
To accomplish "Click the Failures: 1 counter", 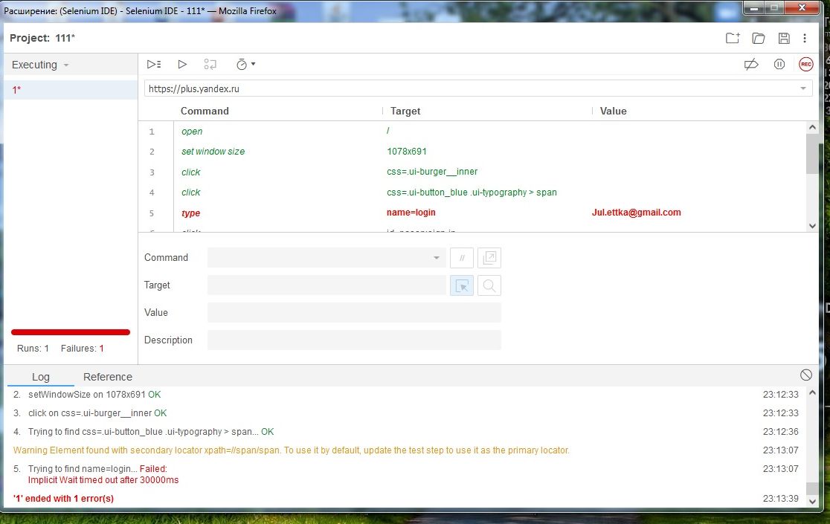I will point(82,349).
